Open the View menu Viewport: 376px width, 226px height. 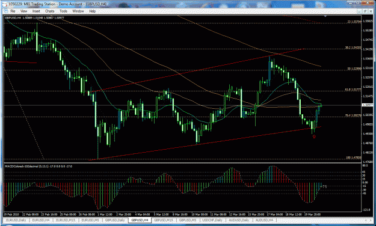tap(23, 11)
